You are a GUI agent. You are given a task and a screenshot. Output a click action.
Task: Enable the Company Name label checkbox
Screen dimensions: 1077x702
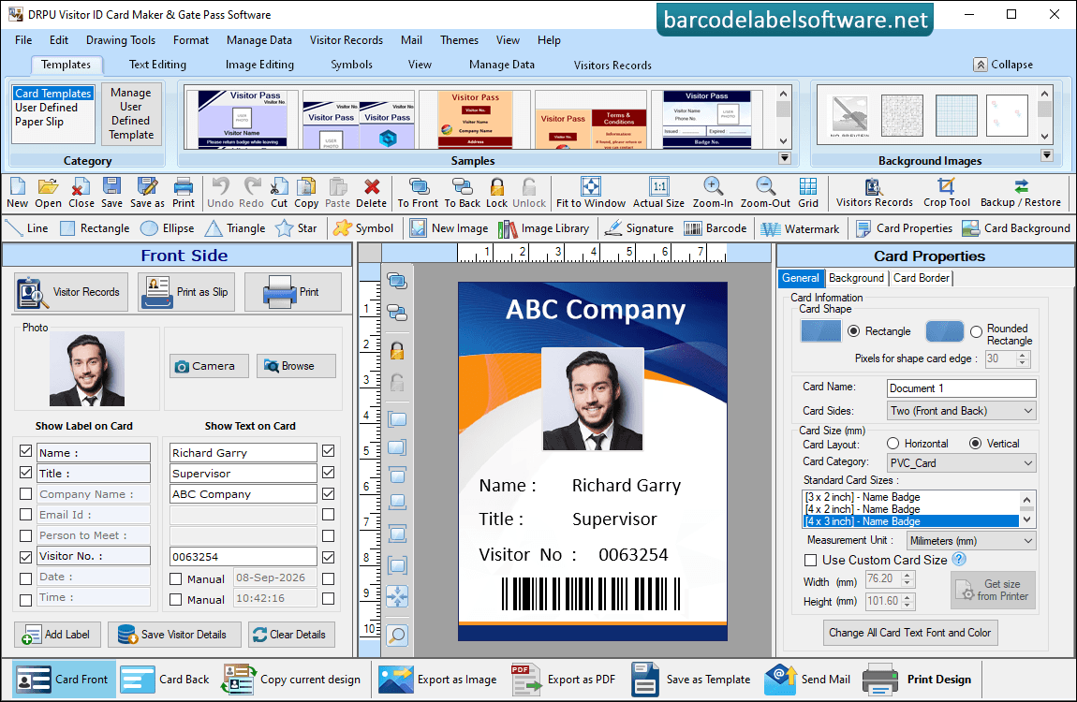26,494
